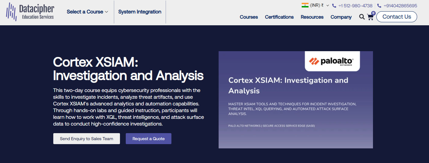The width and height of the screenshot is (429, 163).
Task: Open the Resources menu
Action: coord(312,17)
